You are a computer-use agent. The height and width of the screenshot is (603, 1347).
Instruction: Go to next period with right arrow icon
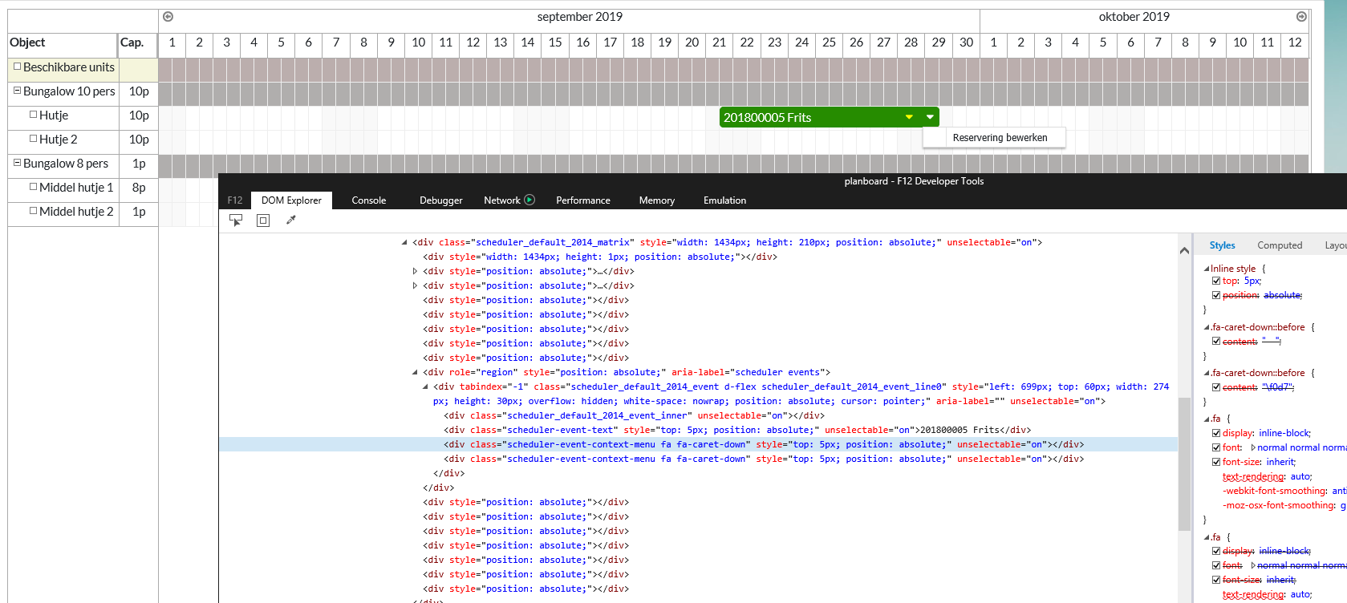(1301, 17)
